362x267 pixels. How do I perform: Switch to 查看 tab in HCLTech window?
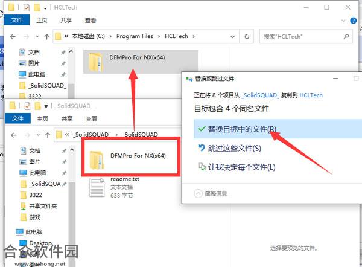point(91,21)
